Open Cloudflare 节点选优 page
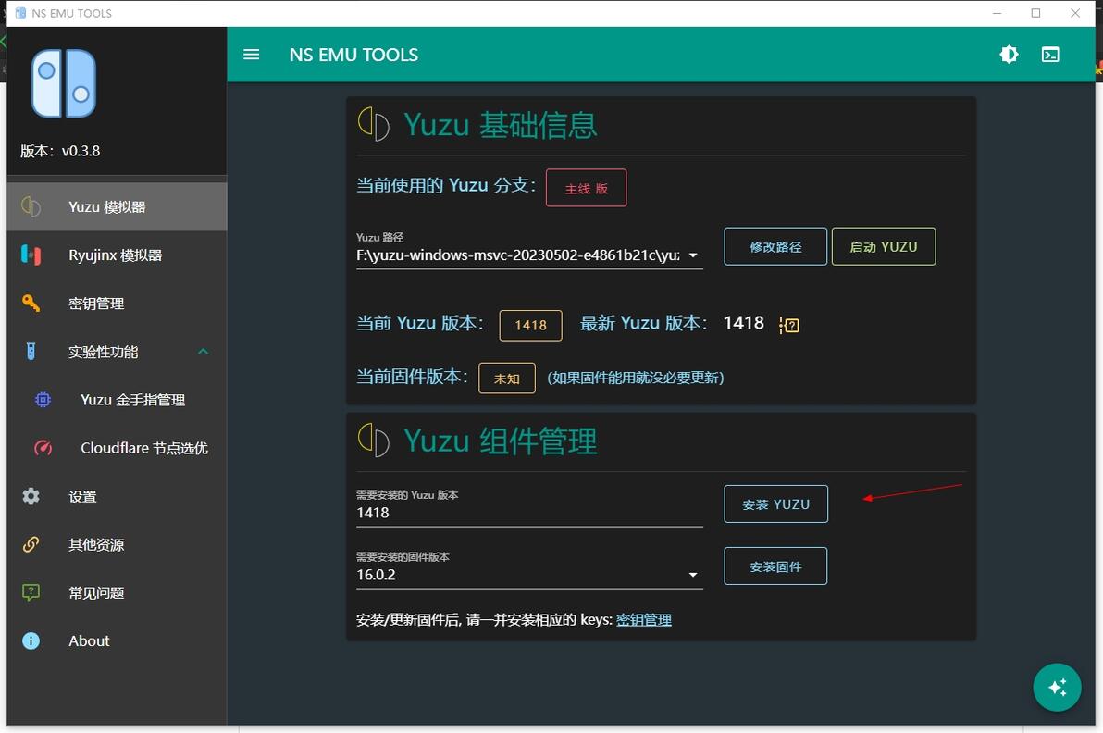 point(117,448)
